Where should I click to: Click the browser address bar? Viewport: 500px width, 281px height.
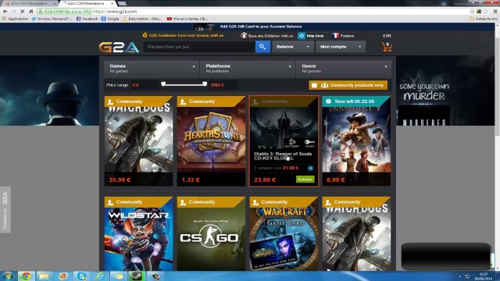252,12
